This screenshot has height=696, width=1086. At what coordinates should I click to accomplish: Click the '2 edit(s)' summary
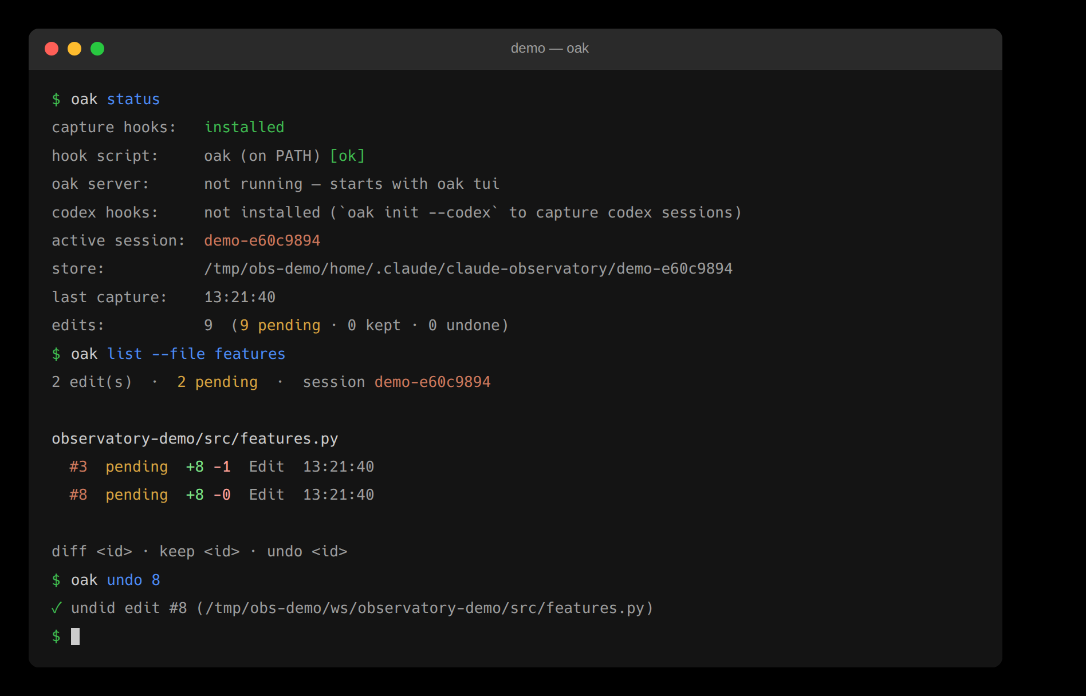pyautogui.click(x=92, y=382)
